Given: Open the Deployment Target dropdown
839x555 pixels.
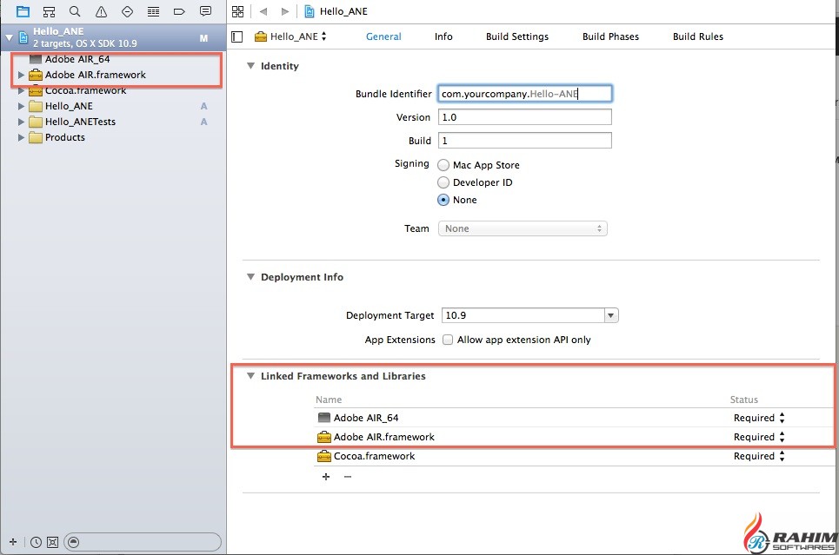Looking at the screenshot, I should (611, 316).
